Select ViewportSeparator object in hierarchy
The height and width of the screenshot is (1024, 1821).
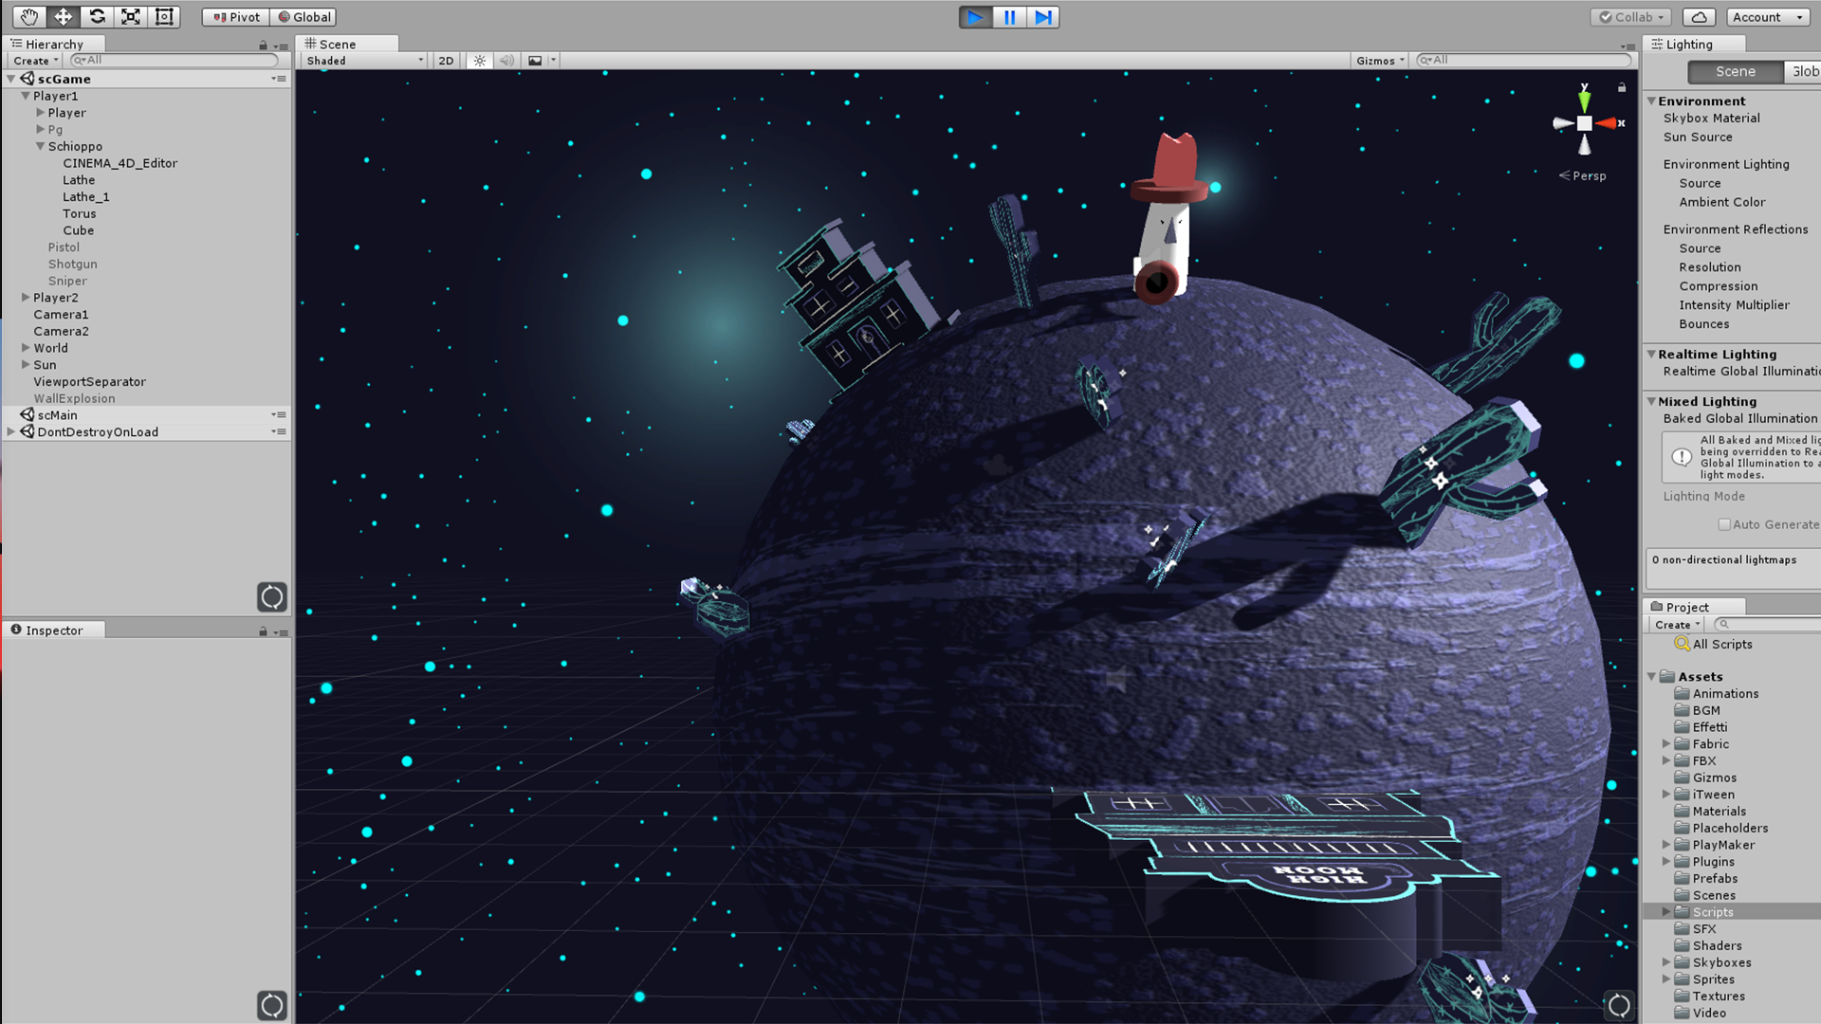[x=89, y=382]
